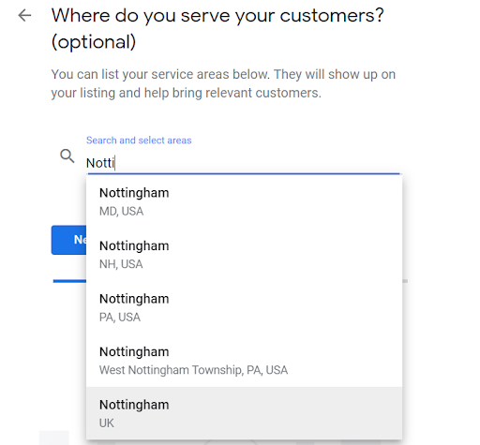
Task: Pick Nottingham PA, USA option
Action: coord(244,307)
